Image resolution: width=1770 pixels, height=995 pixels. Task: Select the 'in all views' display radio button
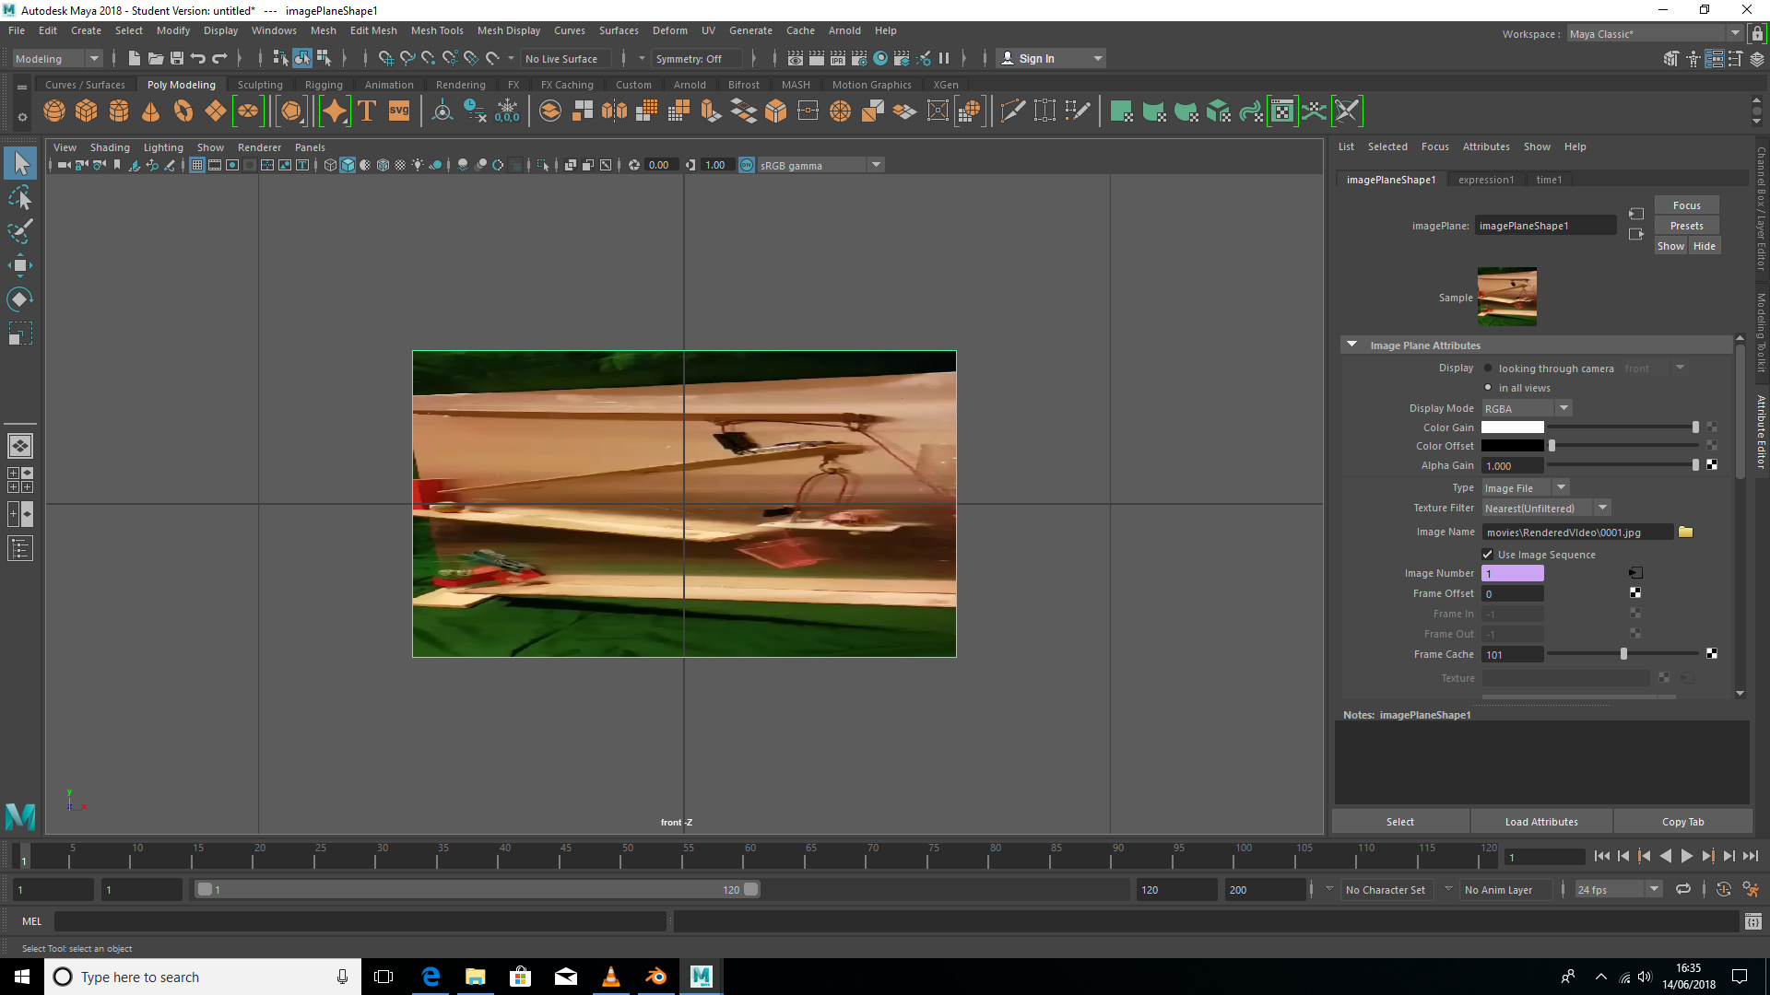point(1489,387)
